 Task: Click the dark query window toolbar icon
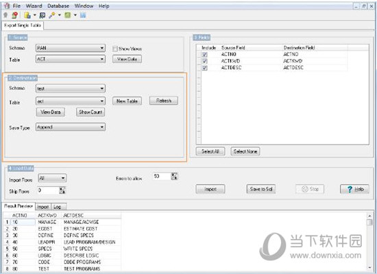42,15
